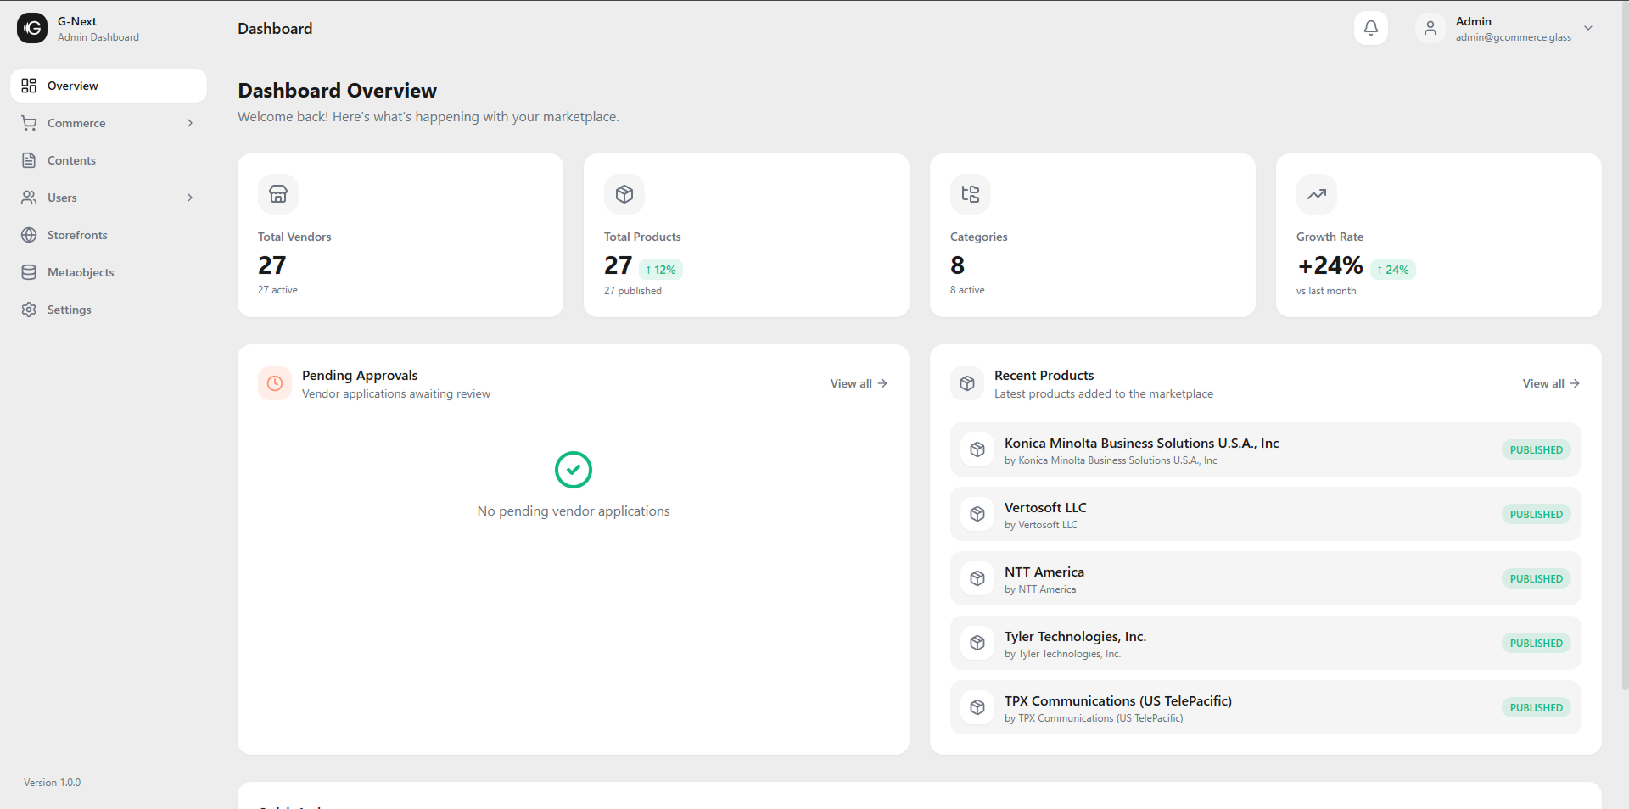Click the PUBLISHED badge on NTT America row
1629x809 pixels.
point(1536,578)
